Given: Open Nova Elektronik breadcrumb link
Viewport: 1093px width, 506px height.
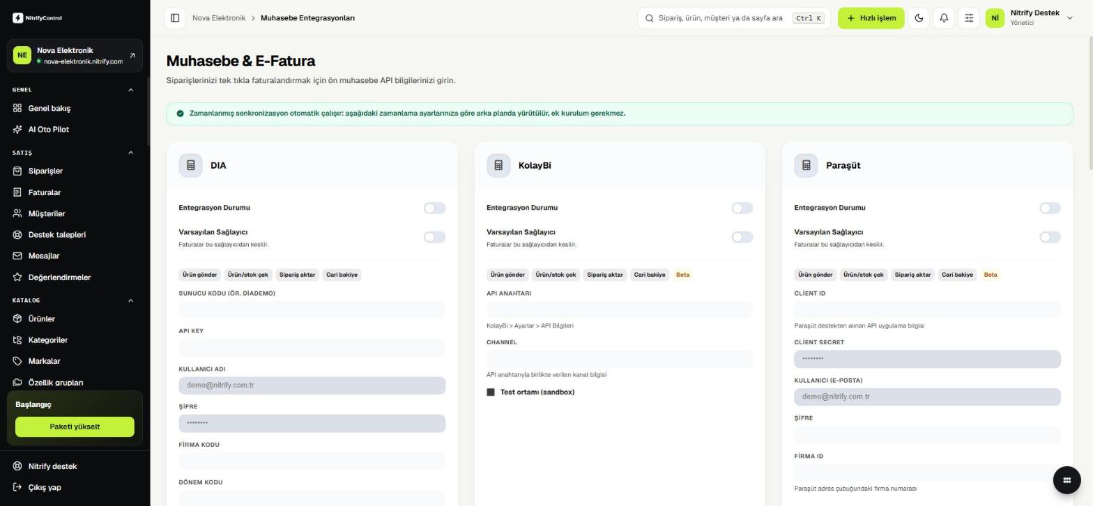Looking at the screenshot, I should [x=219, y=18].
